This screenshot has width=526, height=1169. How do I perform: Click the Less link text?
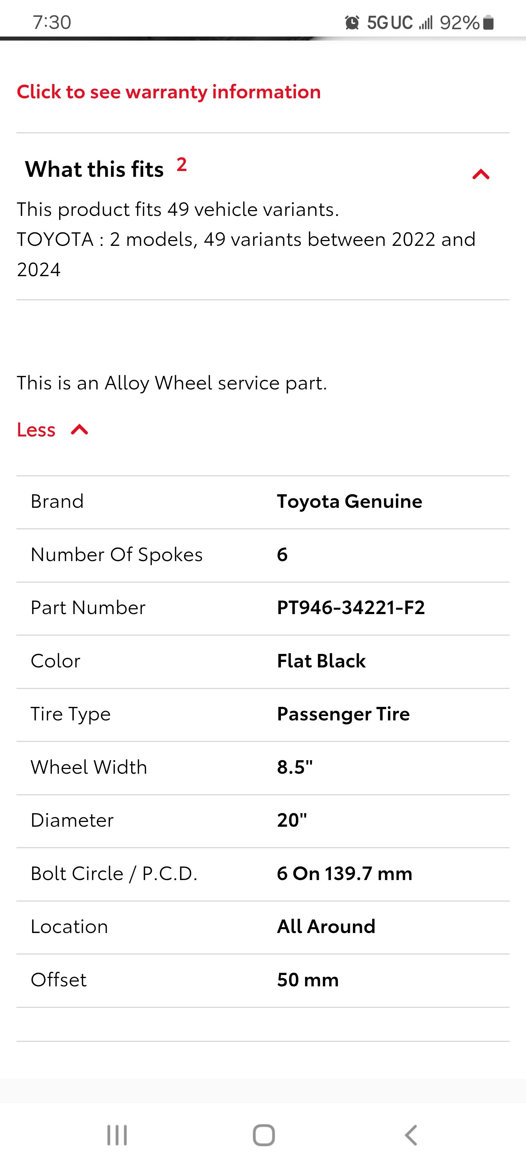coord(36,429)
